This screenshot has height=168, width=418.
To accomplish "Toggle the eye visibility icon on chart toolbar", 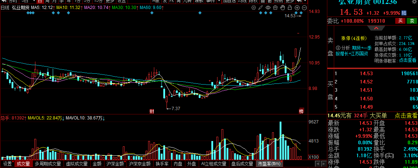I will pos(268,8).
